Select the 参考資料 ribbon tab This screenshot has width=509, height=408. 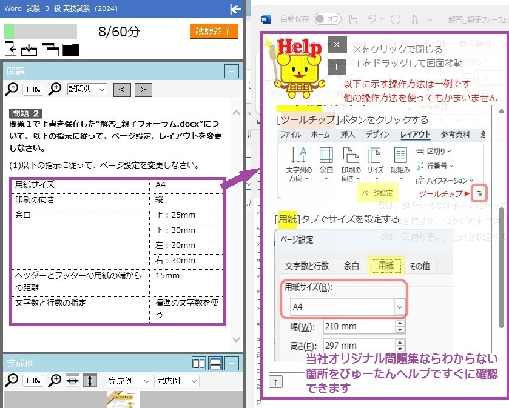click(455, 134)
